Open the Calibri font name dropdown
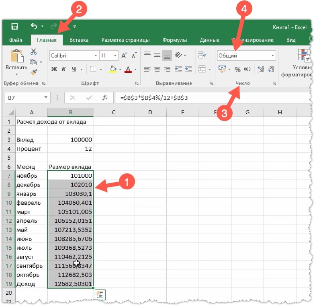Screen dimensions: 315x306 [96, 55]
